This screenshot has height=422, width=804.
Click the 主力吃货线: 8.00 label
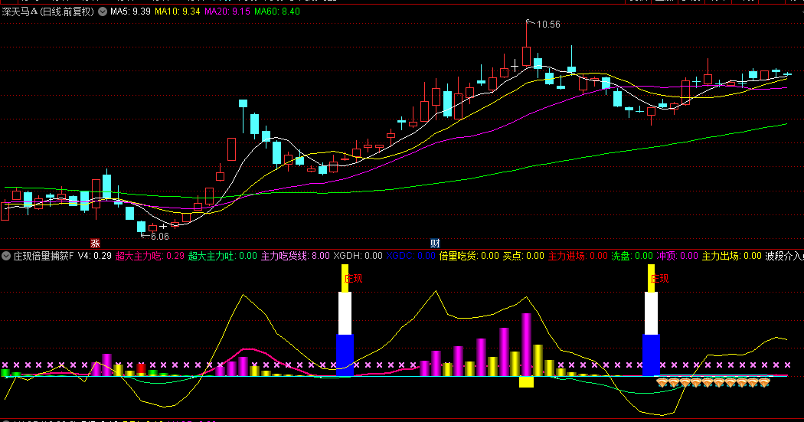296,256
